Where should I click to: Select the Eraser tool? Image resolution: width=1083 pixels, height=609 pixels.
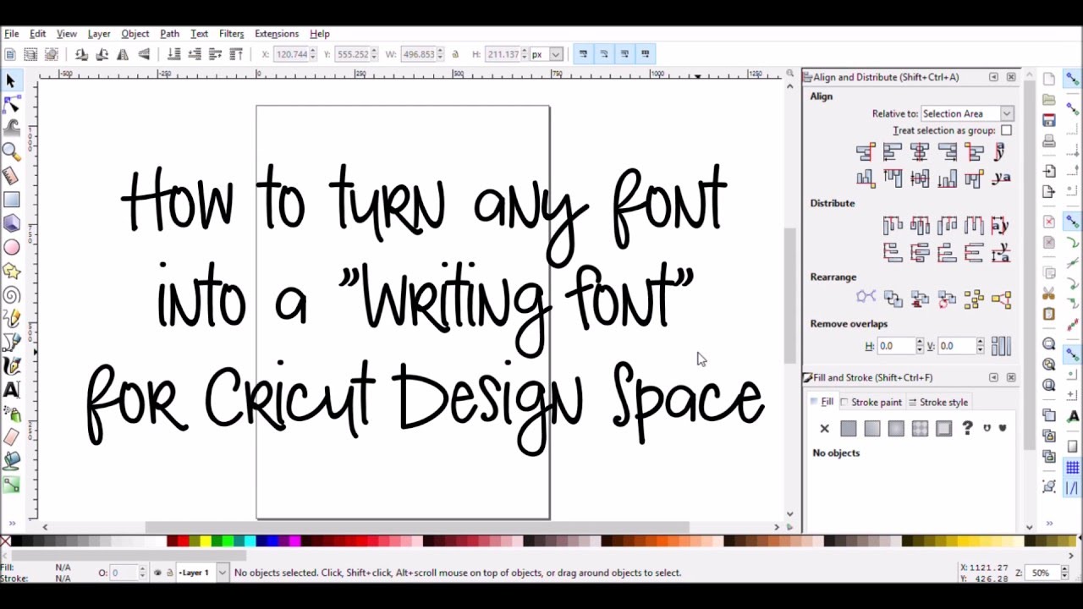click(x=11, y=437)
